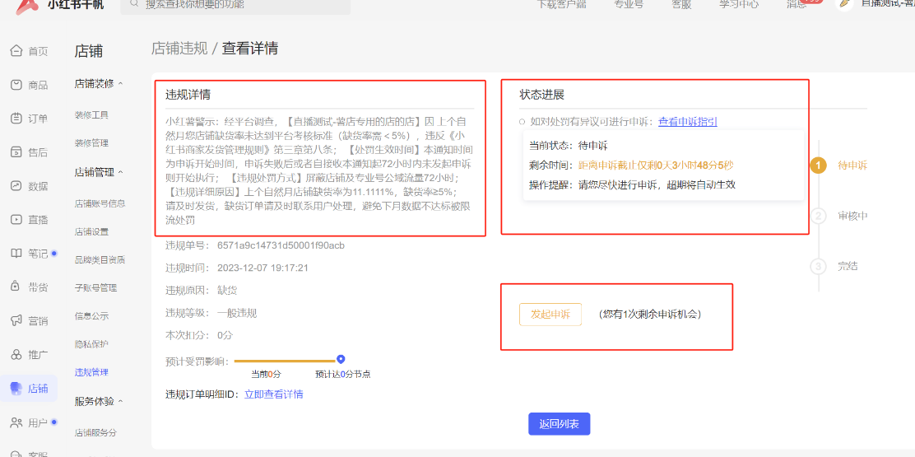Screen dimensions: 915x457
Task: Click step 1 待申诉 circle
Action: tap(818, 166)
